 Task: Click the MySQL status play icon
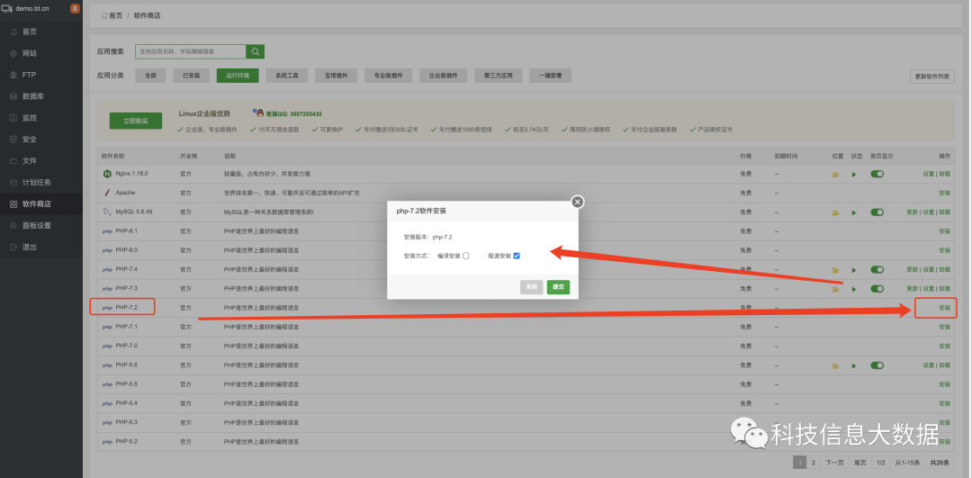[x=854, y=212]
